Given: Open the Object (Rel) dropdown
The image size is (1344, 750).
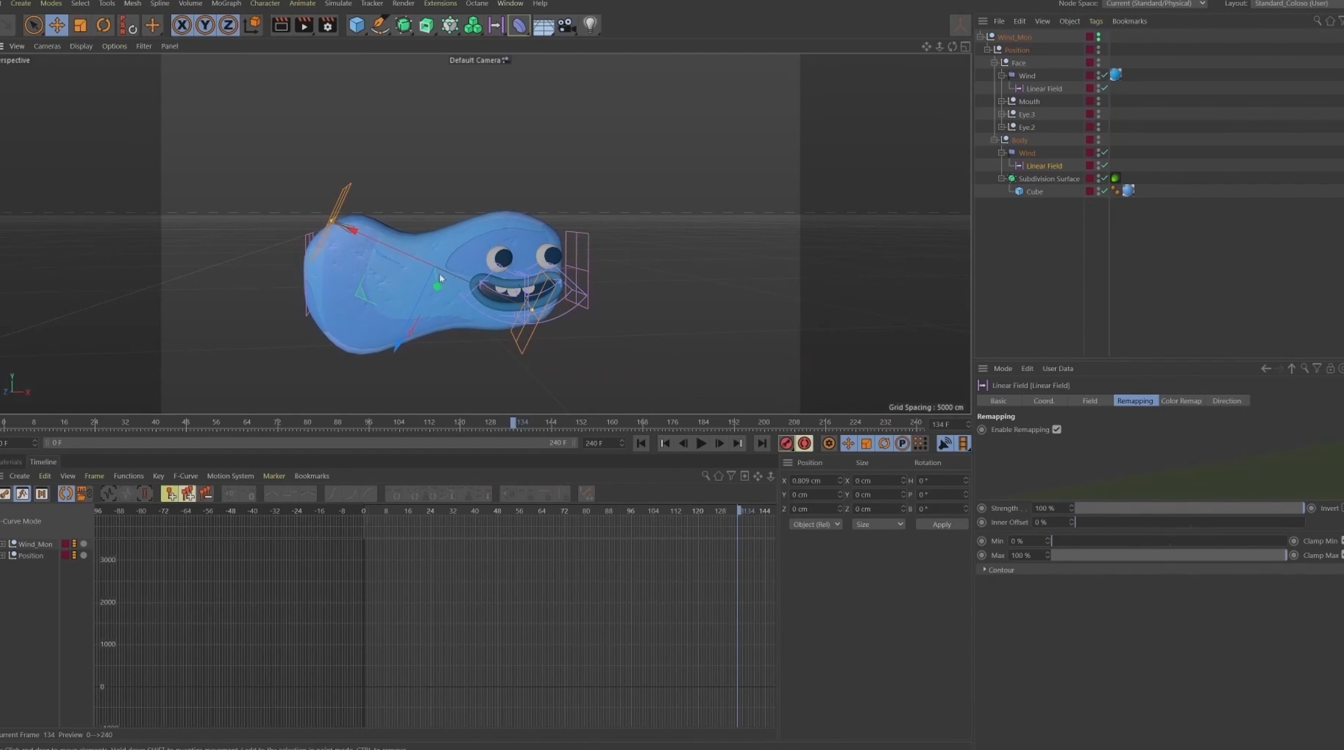Looking at the screenshot, I should (815, 524).
